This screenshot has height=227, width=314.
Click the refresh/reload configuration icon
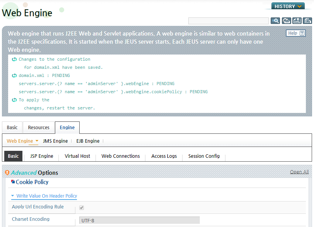pos(287,20)
